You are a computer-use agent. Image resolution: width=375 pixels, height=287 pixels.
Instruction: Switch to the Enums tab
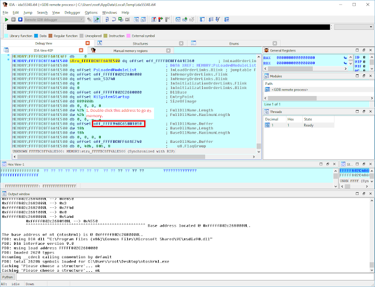click(x=234, y=43)
